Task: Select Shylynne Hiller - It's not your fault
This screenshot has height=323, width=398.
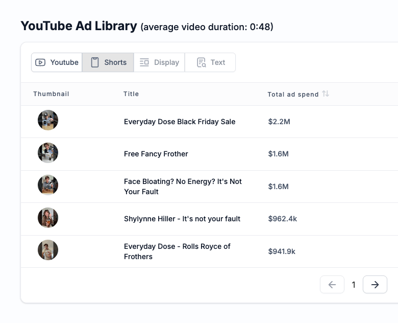Action: (x=182, y=219)
